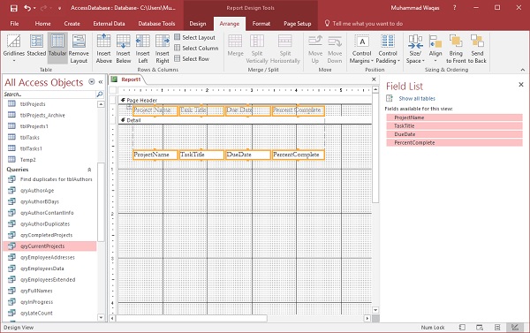This screenshot has height=333, width=530.
Task: Click the Page Header section bar
Action: 245,100
